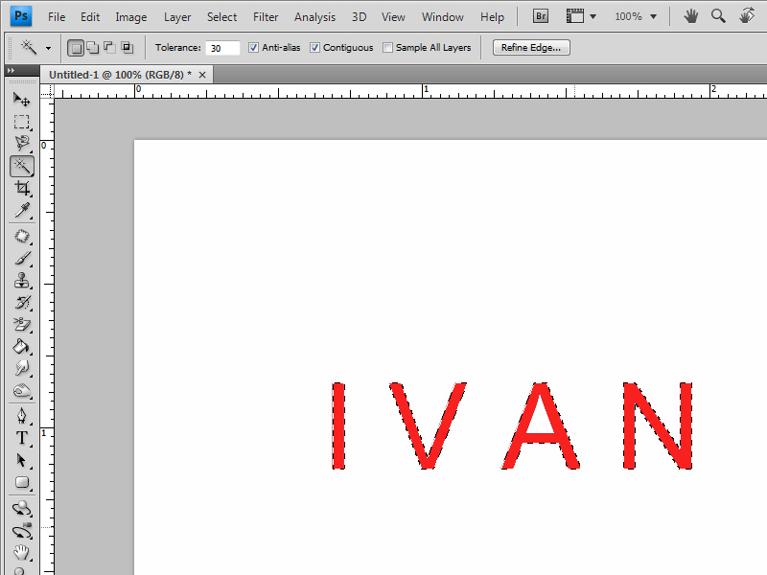Select the Horizontal Type tool

coord(21,438)
